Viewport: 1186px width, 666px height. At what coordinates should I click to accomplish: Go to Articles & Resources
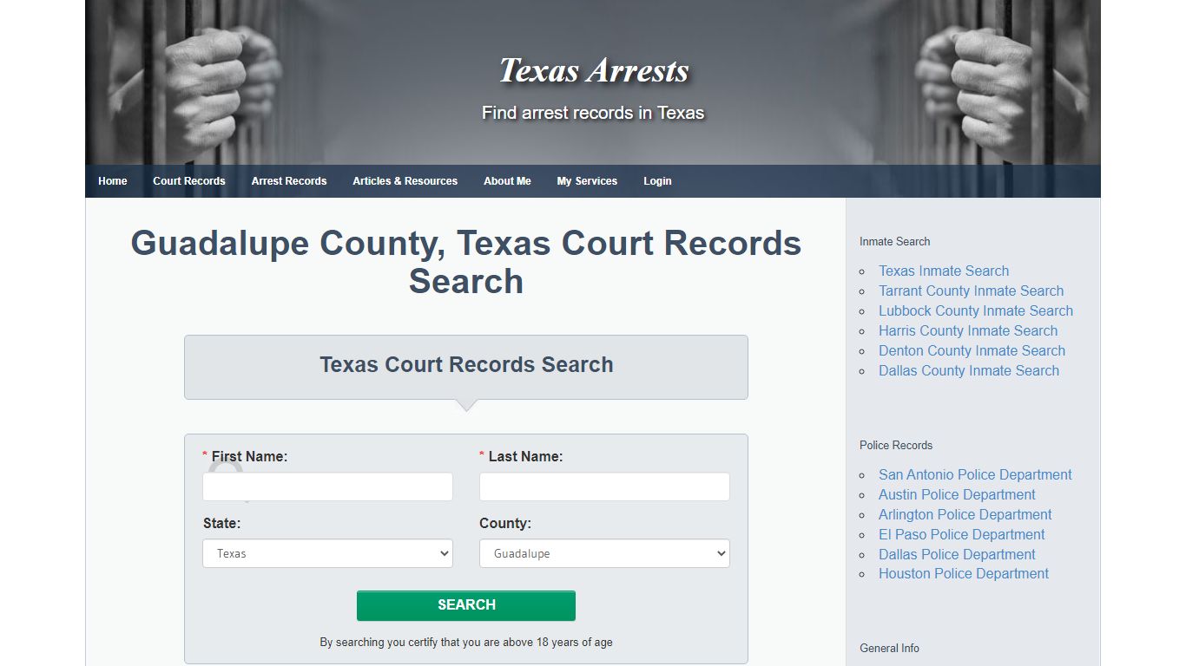tap(405, 181)
